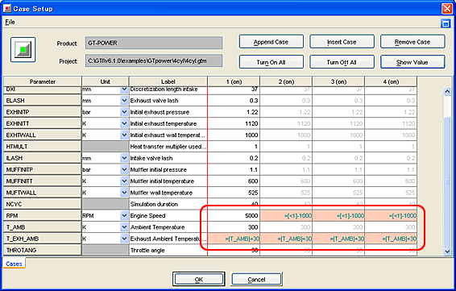Click case column header 4 (on)

(x=391, y=81)
